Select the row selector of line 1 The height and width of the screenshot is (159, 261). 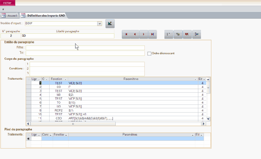click(28, 83)
